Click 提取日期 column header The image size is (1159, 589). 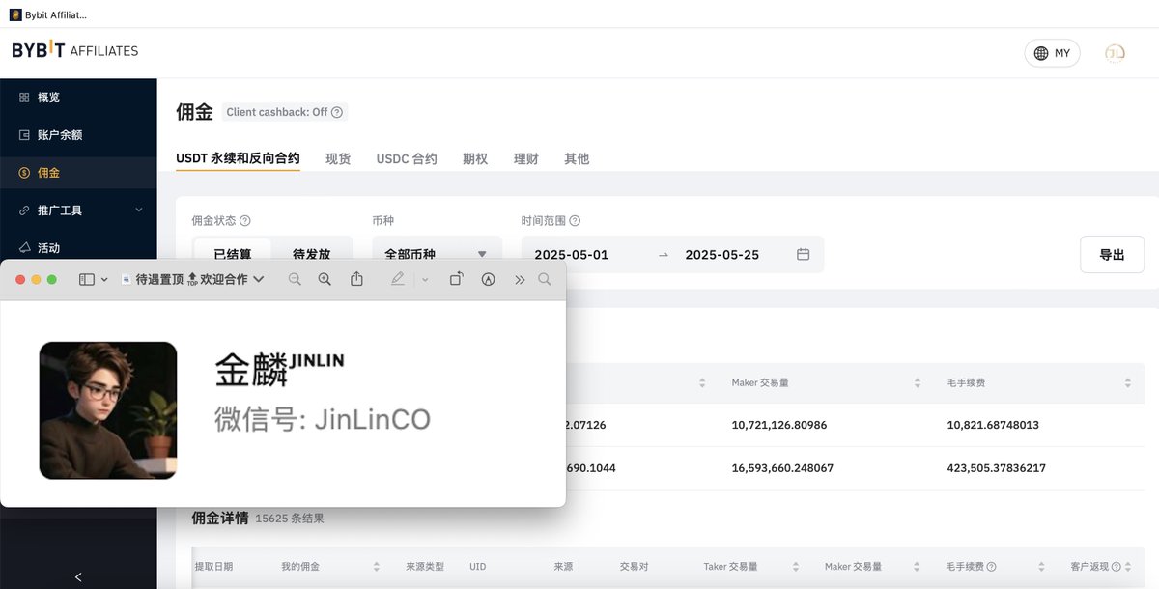[x=213, y=567]
